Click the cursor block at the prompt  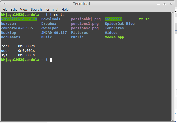point(51,60)
